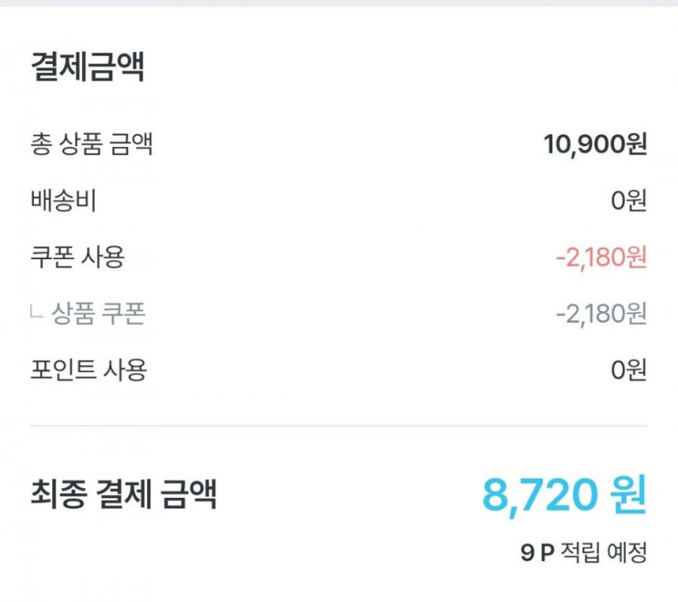Click the 0원 value in the 배송비 row

pos(628,201)
